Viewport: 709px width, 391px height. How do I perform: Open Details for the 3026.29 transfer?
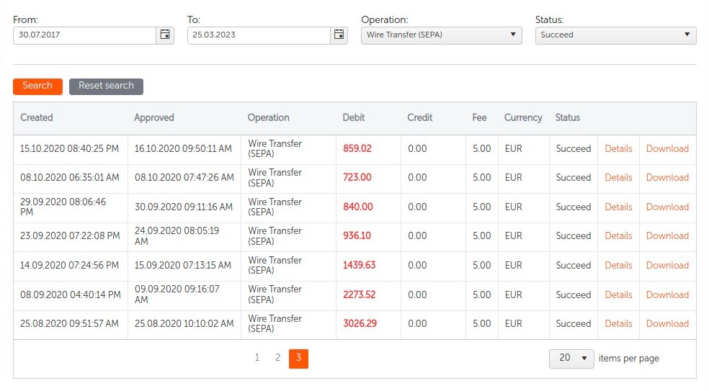click(x=618, y=324)
